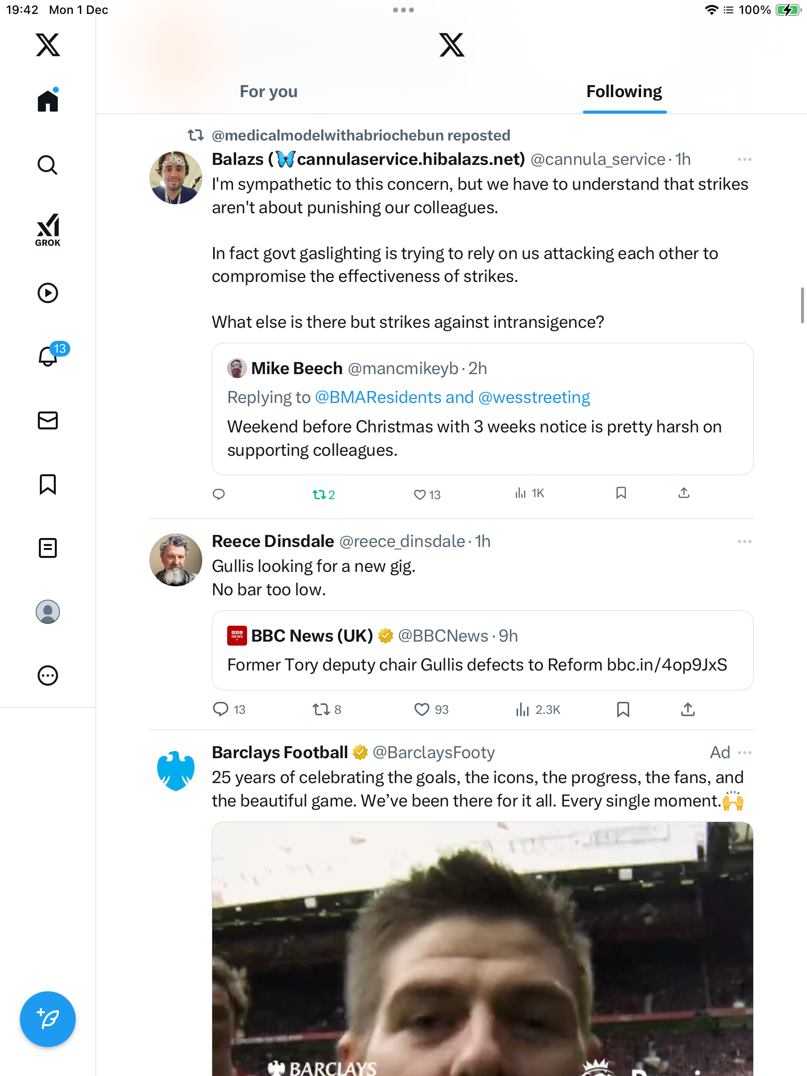Open more options on Reece Dinsdale's post
Viewport: 807px width, 1076px height.
click(x=744, y=541)
